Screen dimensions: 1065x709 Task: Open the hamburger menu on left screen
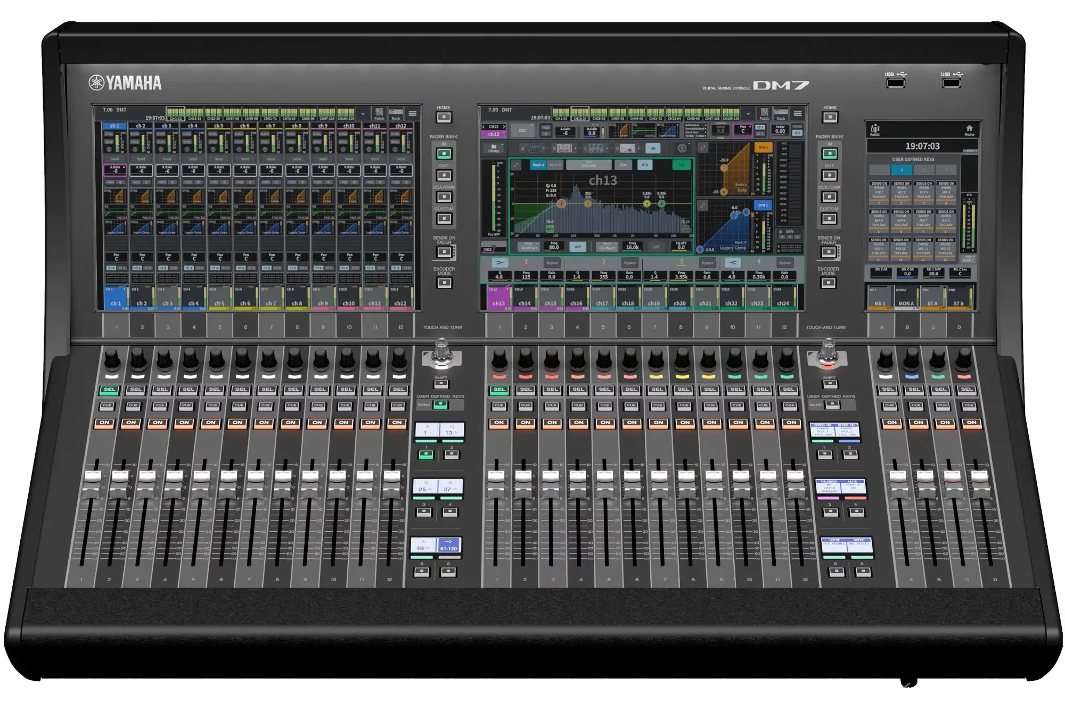412,113
